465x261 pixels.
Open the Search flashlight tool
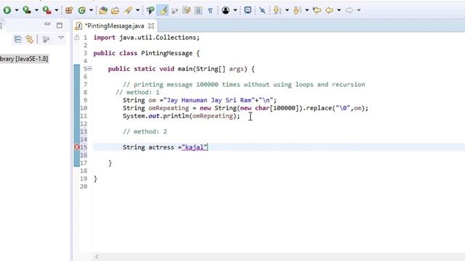tap(128, 10)
